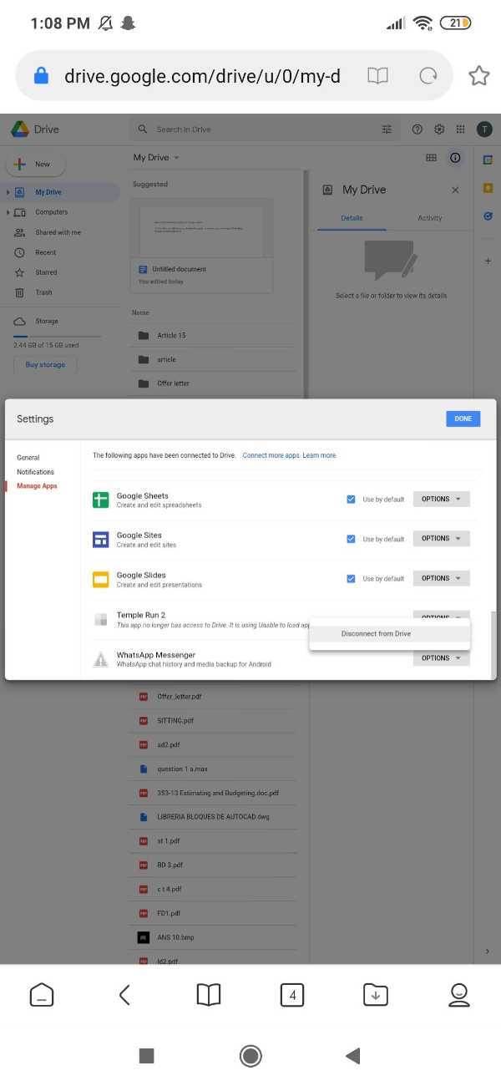Open the Tasks side panel icon
The image size is (501, 1086).
[x=488, y=216]
